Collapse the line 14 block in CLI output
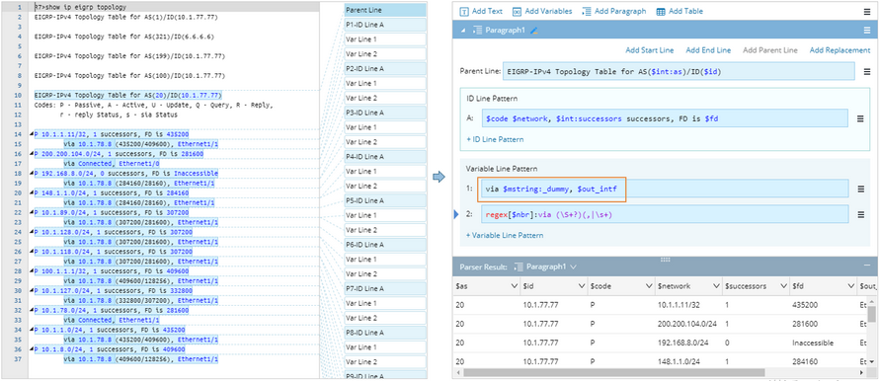 (x=32, y=134)
